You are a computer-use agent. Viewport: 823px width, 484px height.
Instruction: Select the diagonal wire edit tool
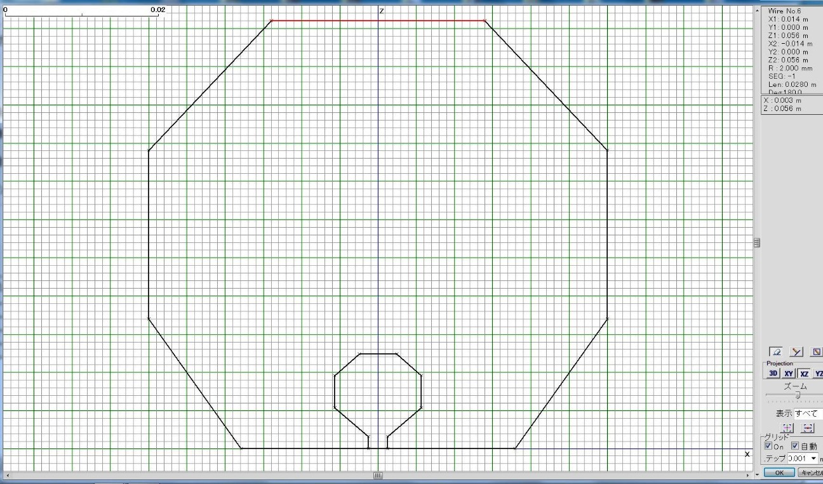pyautogui.click(x=796, y=351)
